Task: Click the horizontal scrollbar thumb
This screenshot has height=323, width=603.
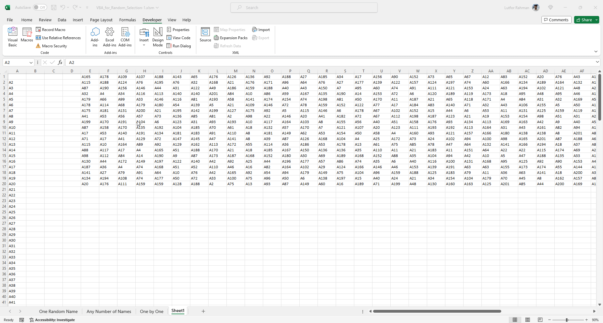Action: [x=437, y=311]
